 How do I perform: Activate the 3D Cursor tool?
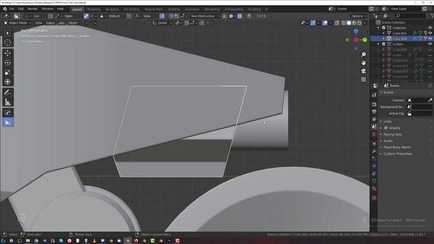7,43
